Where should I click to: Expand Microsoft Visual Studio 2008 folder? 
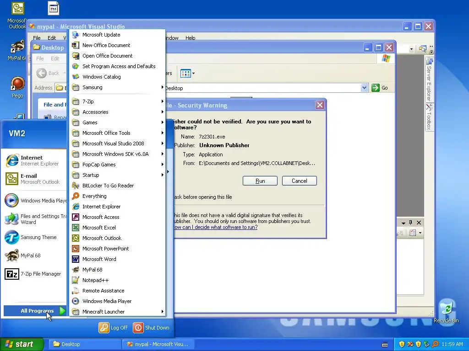(117, 144)
